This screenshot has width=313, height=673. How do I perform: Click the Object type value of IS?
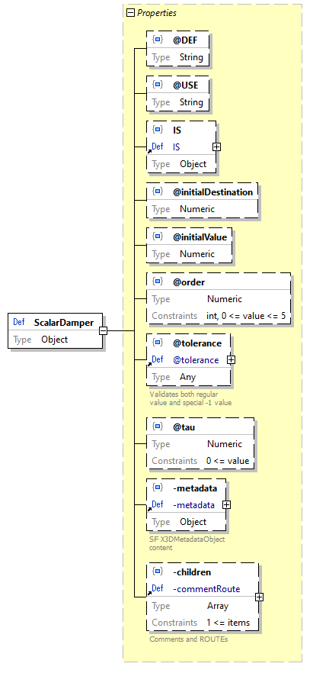pyautogui.click(x=193, y=164)
